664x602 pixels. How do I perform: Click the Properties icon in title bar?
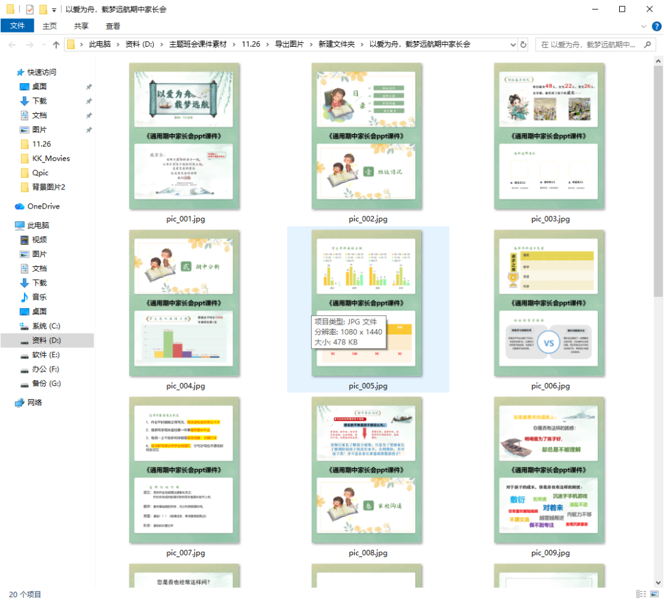(x=30, y=9)
